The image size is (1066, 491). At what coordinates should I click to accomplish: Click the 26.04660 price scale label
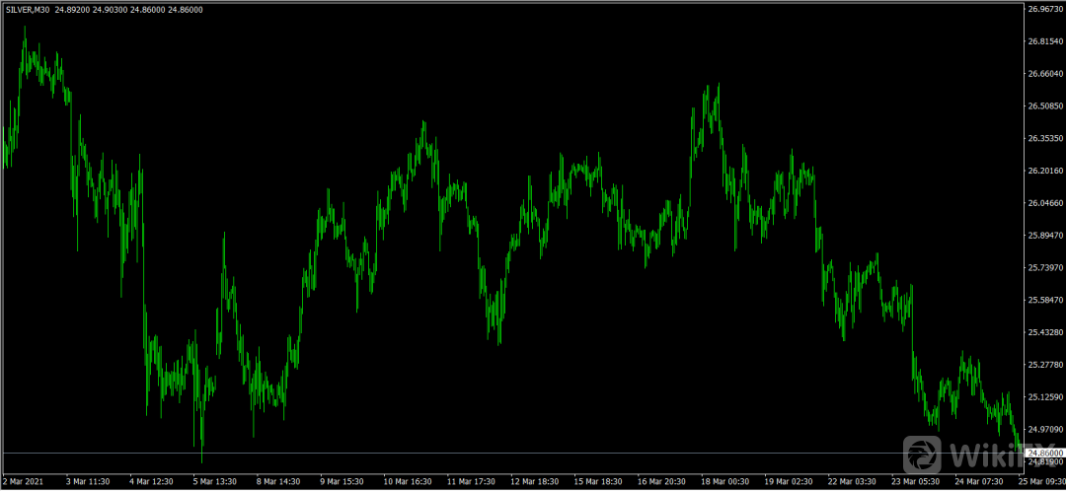click(1044, 203)
